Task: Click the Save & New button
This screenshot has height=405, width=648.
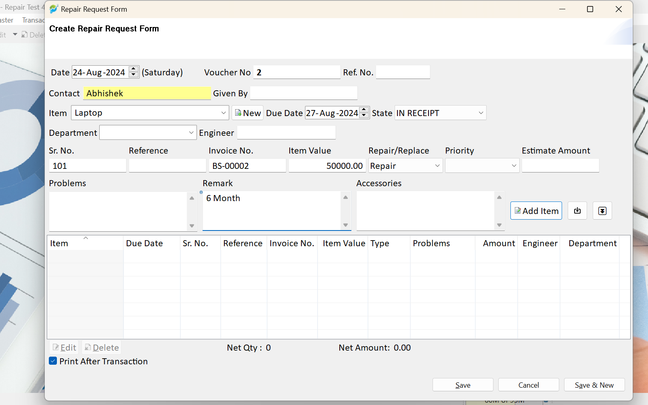Action: click(x=594, y=385)
